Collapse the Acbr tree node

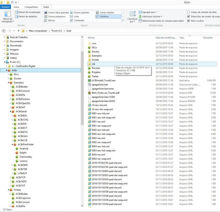pos(6,70)
